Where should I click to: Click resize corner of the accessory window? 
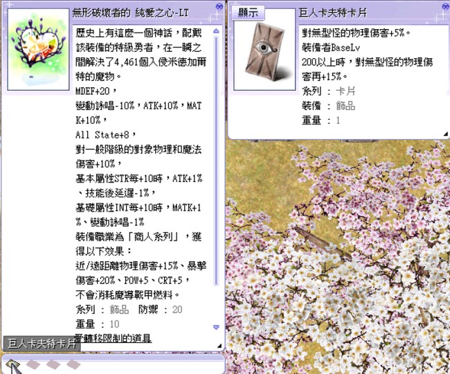[x=219, y=345]
